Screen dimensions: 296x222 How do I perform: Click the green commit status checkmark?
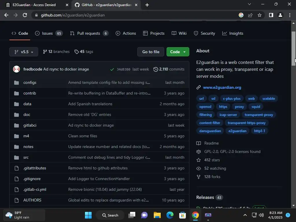112,69
